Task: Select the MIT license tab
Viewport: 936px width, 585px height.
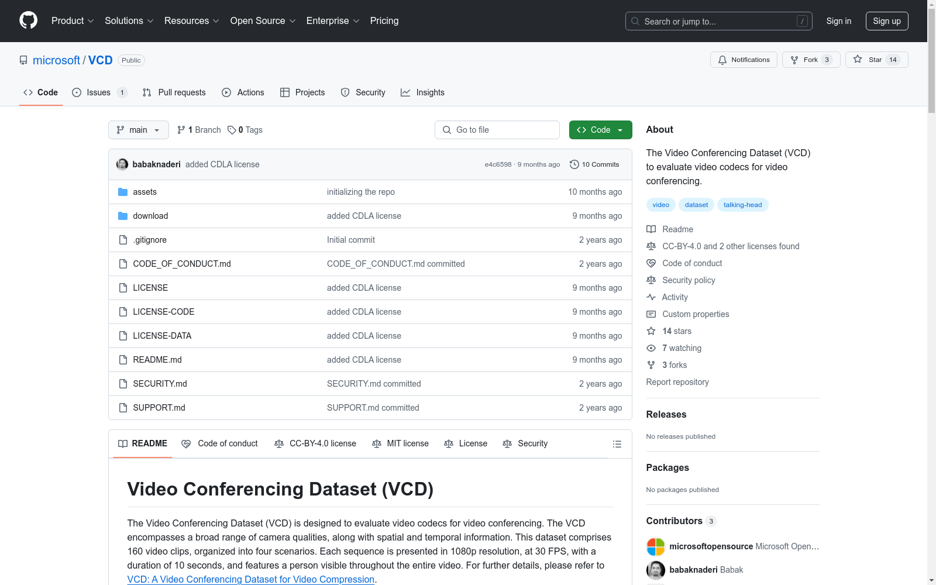Action: click(x=401, y=443)
